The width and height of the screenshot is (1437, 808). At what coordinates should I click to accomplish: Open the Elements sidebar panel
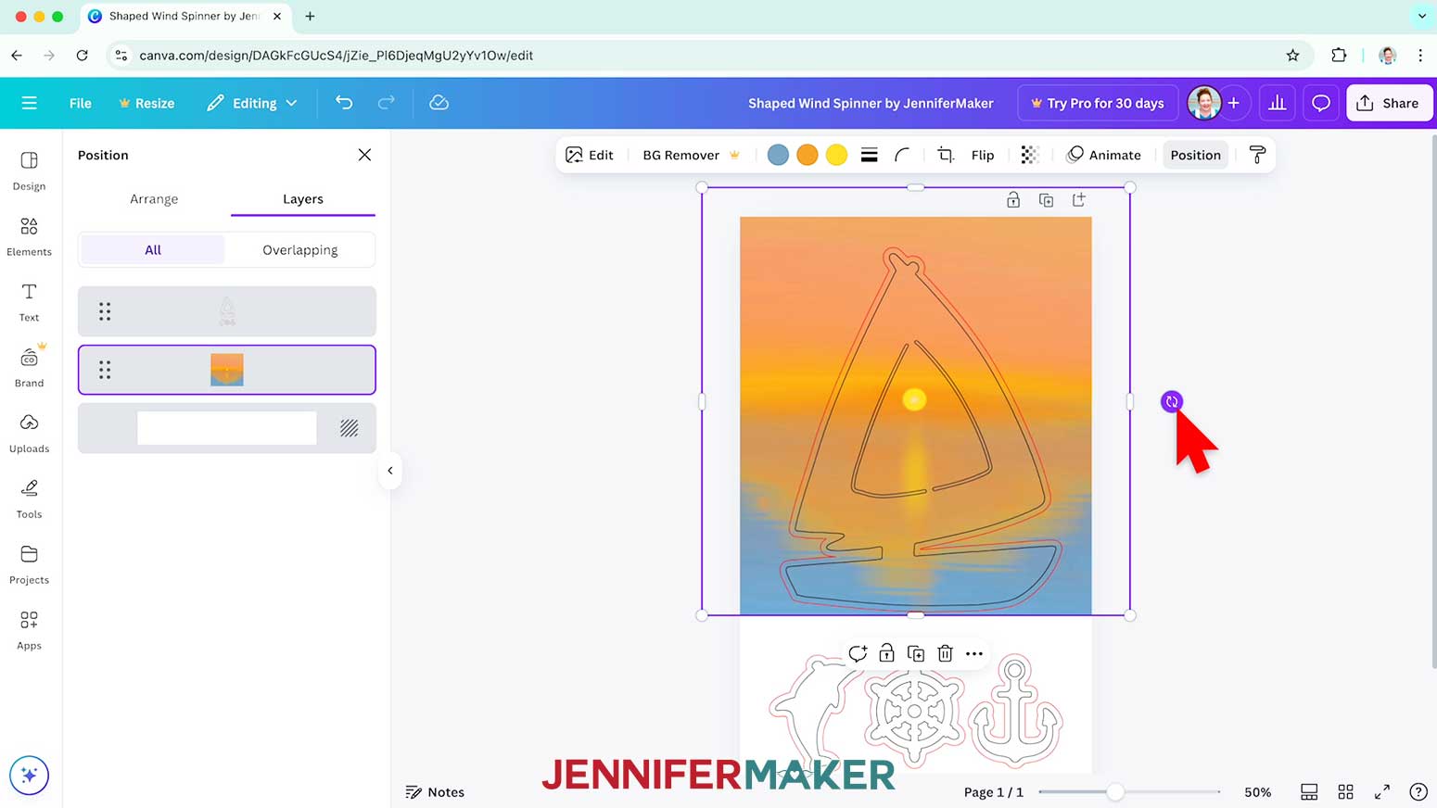click(x=30, y=236)
